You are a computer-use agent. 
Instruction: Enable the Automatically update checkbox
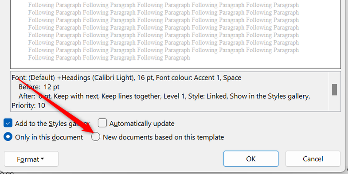coord(102,123)
